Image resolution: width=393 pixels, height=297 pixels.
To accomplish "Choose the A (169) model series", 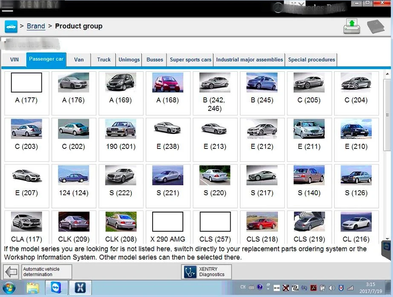I will 121,93.
